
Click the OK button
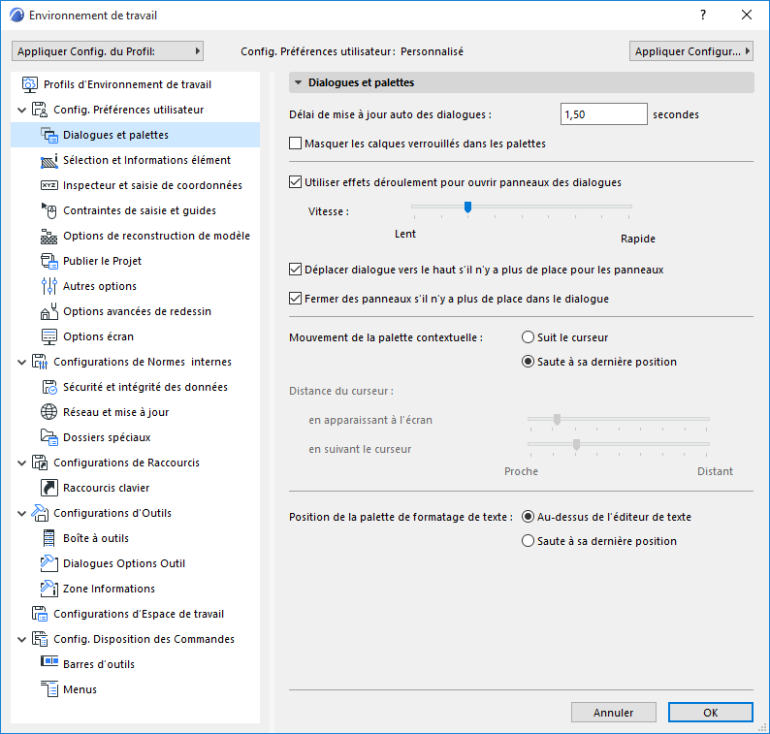711,713
